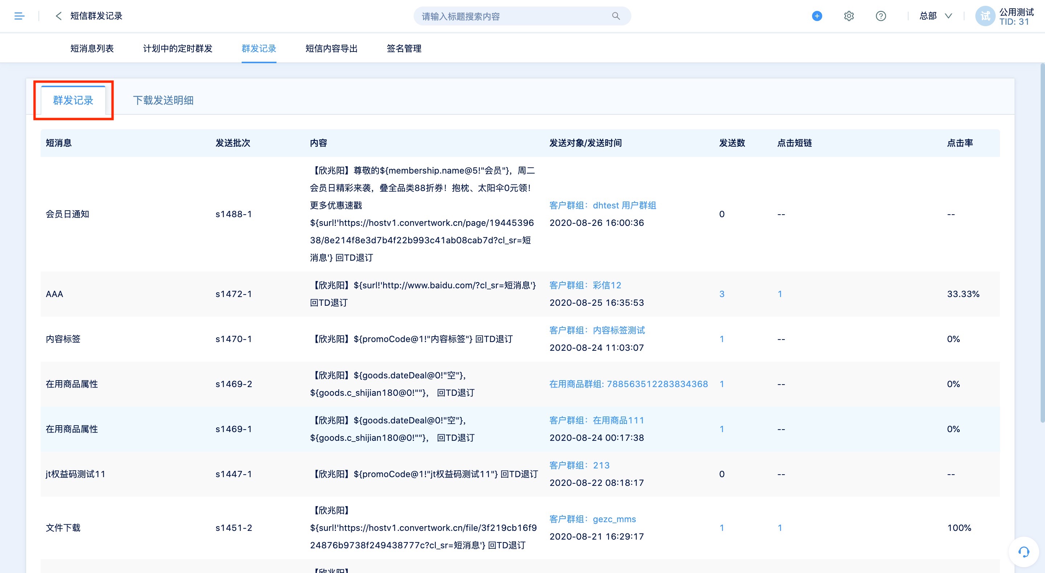The height and width of the screenshot is (573, 1045).
Task: Open 短信内容导出 tab
Action: pyautogui.click(x=331, y=48)
